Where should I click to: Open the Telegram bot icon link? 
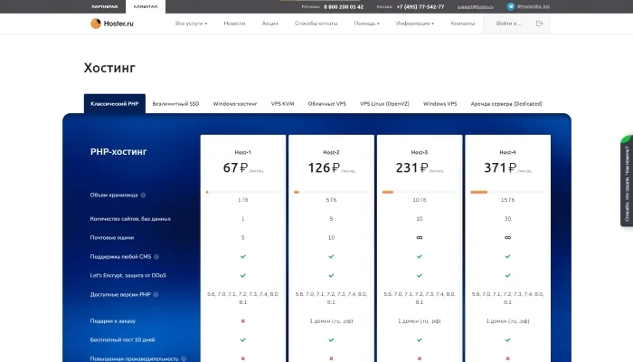pyautogui.click(x=511, y=6)
